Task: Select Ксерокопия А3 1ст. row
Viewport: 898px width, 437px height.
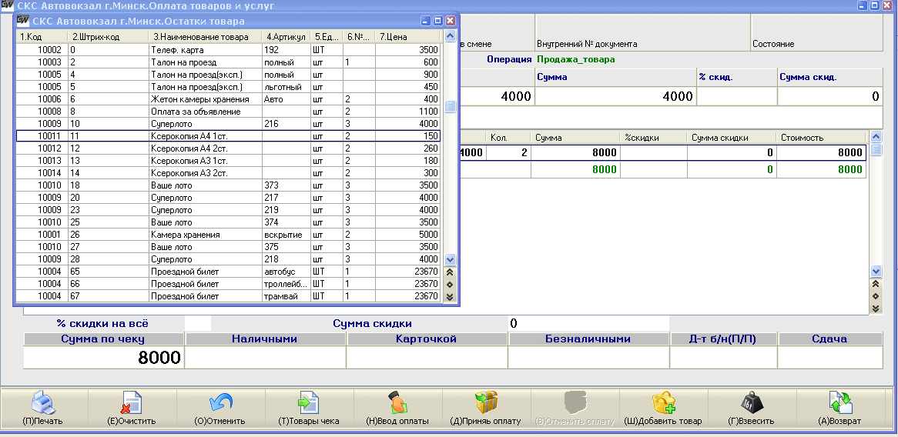Action: coord(228,161)
